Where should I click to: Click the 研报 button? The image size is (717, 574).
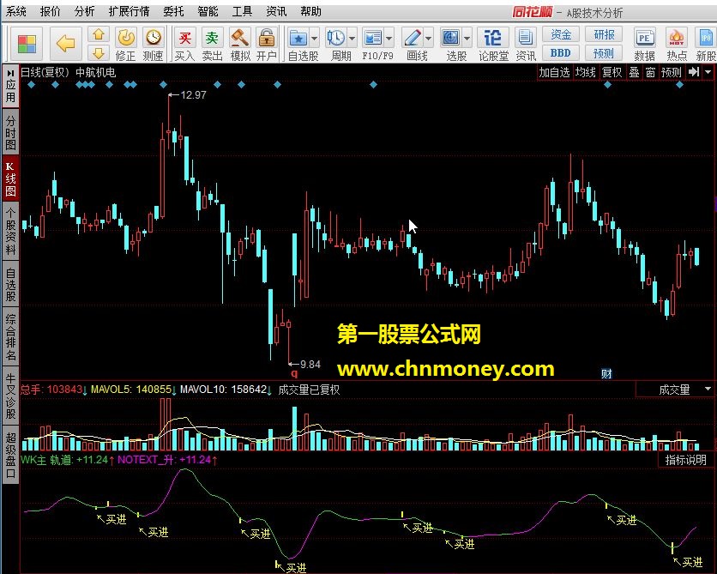point(604,34)
